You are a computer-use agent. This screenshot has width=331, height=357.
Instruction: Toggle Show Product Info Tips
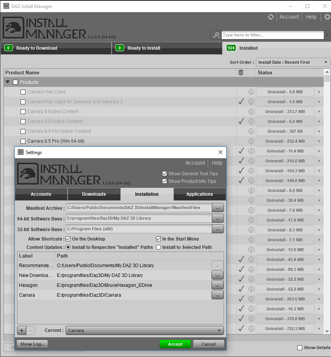(164, 181)
